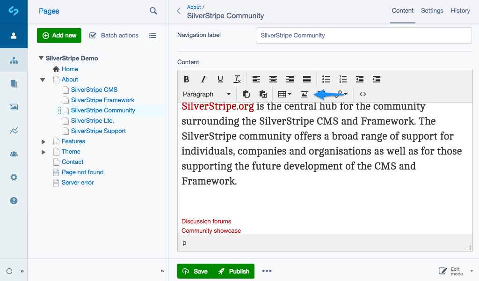Insert image from files icon

coord(305,94)
